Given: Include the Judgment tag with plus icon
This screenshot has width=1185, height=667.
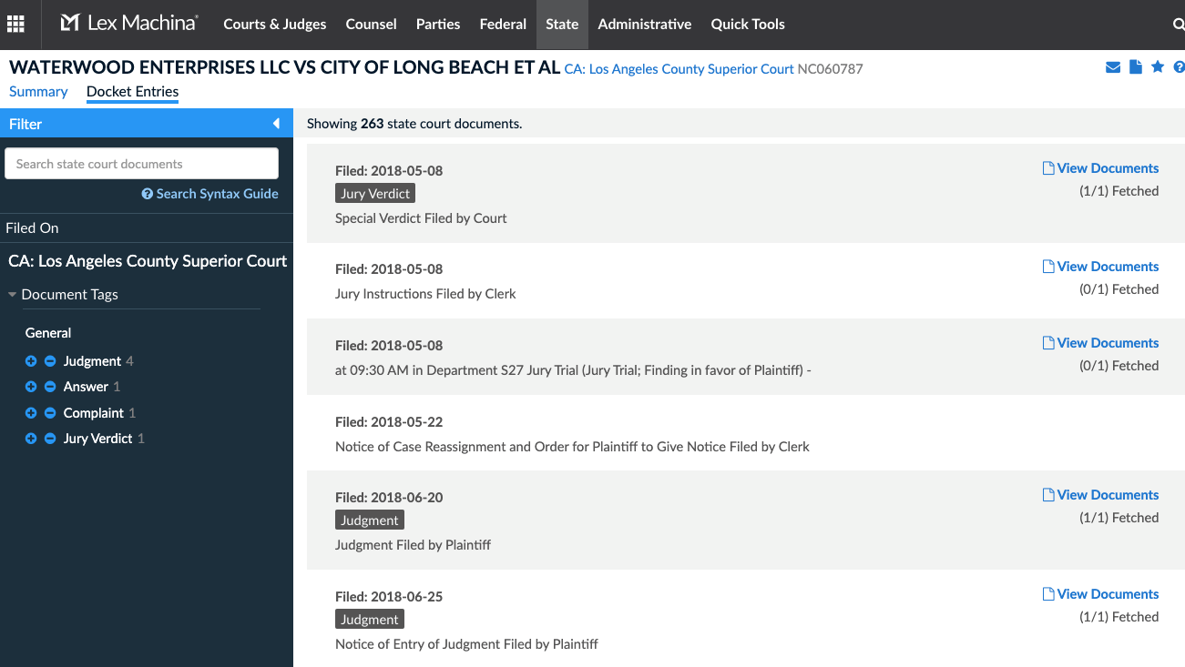Looking at the screenshot, I should tap(31, 361).
